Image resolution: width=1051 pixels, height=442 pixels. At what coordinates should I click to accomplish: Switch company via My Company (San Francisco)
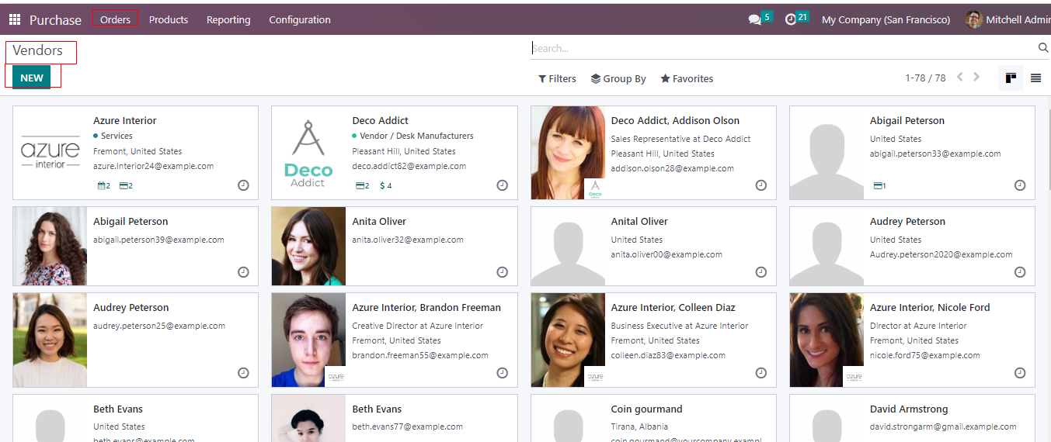[886, 20]
